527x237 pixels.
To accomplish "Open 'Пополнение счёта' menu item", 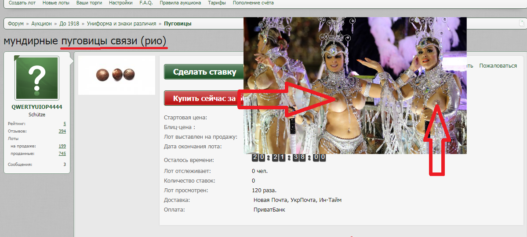I will [253, 3].
